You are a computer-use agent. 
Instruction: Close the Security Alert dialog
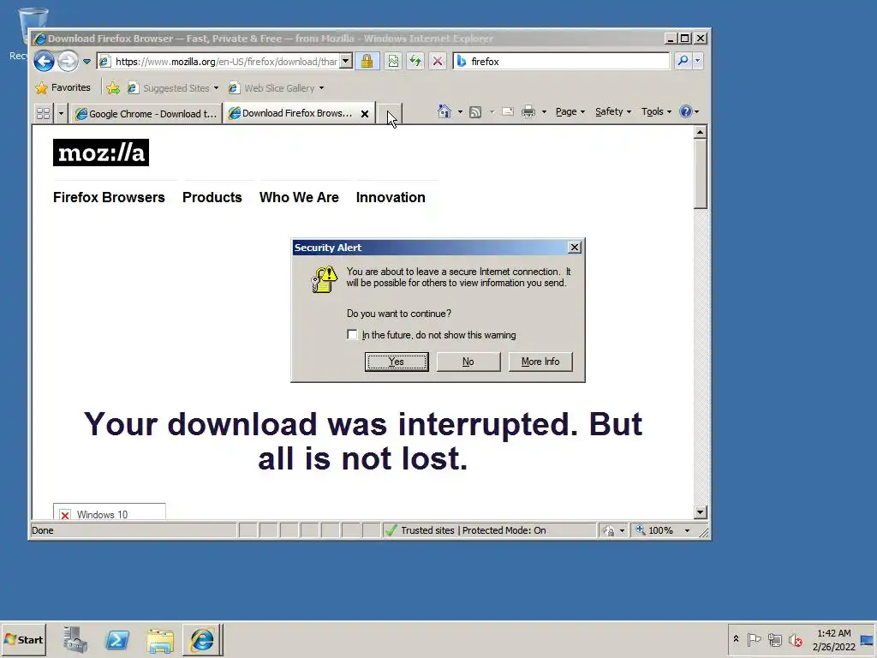coord(575,248)
